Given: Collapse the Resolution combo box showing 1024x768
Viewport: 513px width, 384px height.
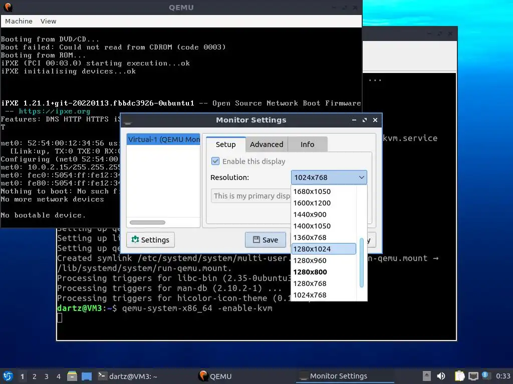Looking at the screenshot, I should coord(329,177).
